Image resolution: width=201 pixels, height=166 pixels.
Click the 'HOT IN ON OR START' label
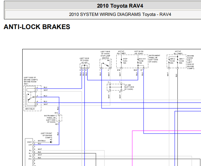click(139, 53)
